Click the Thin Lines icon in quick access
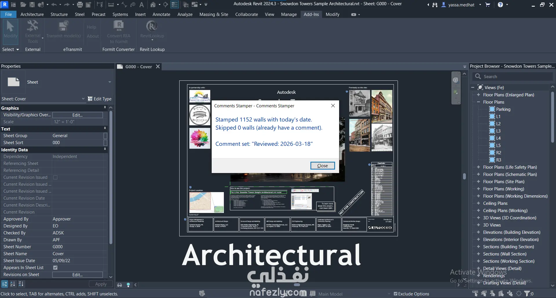 (x=175, y=5)
